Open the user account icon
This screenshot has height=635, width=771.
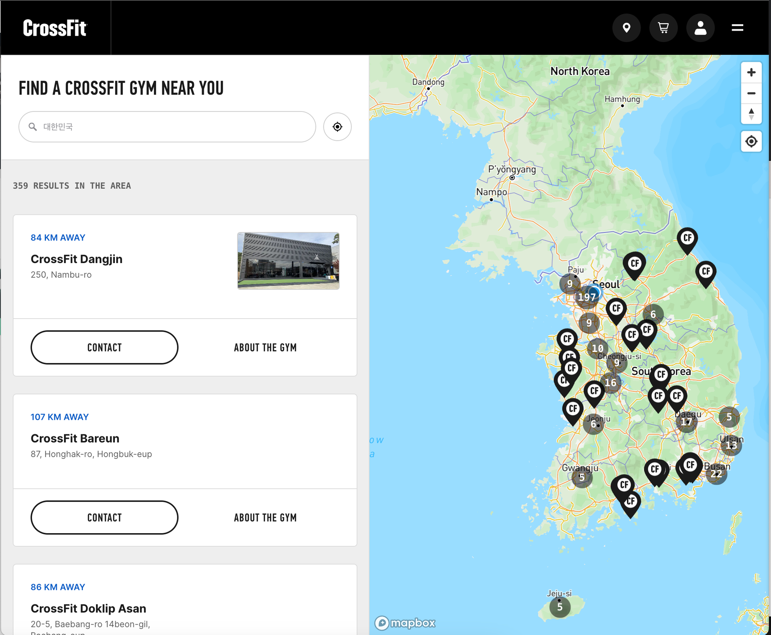[700, 28]
